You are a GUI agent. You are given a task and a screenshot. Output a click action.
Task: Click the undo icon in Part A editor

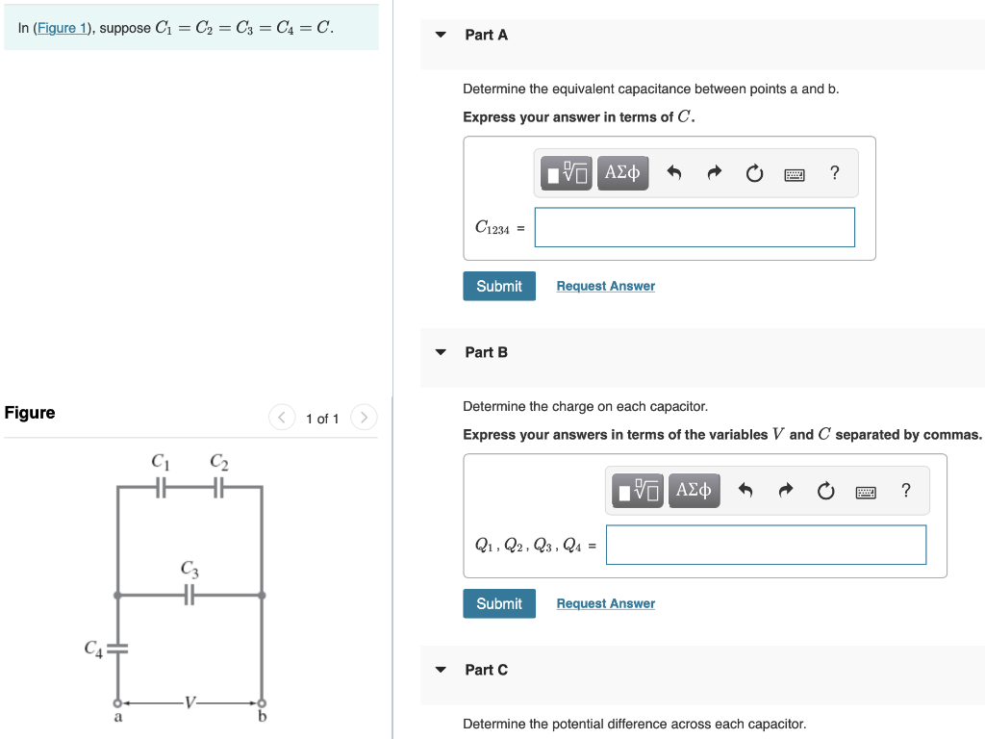674,172
